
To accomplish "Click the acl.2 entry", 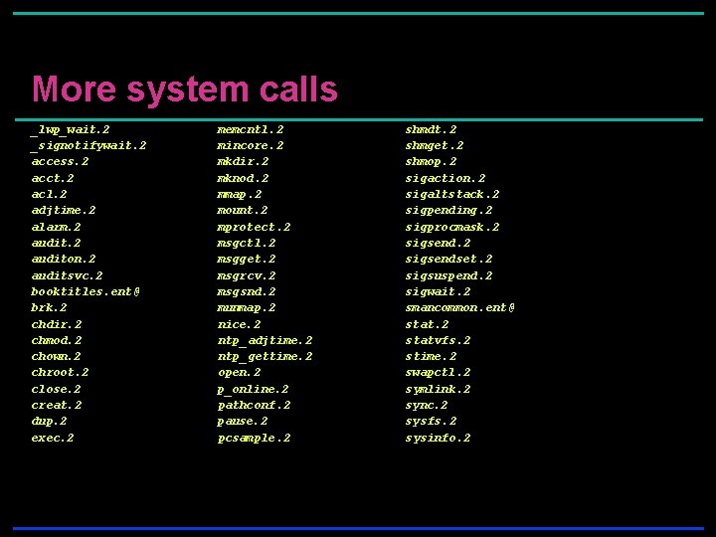I will pyautogui.click(x=49, y=194).
